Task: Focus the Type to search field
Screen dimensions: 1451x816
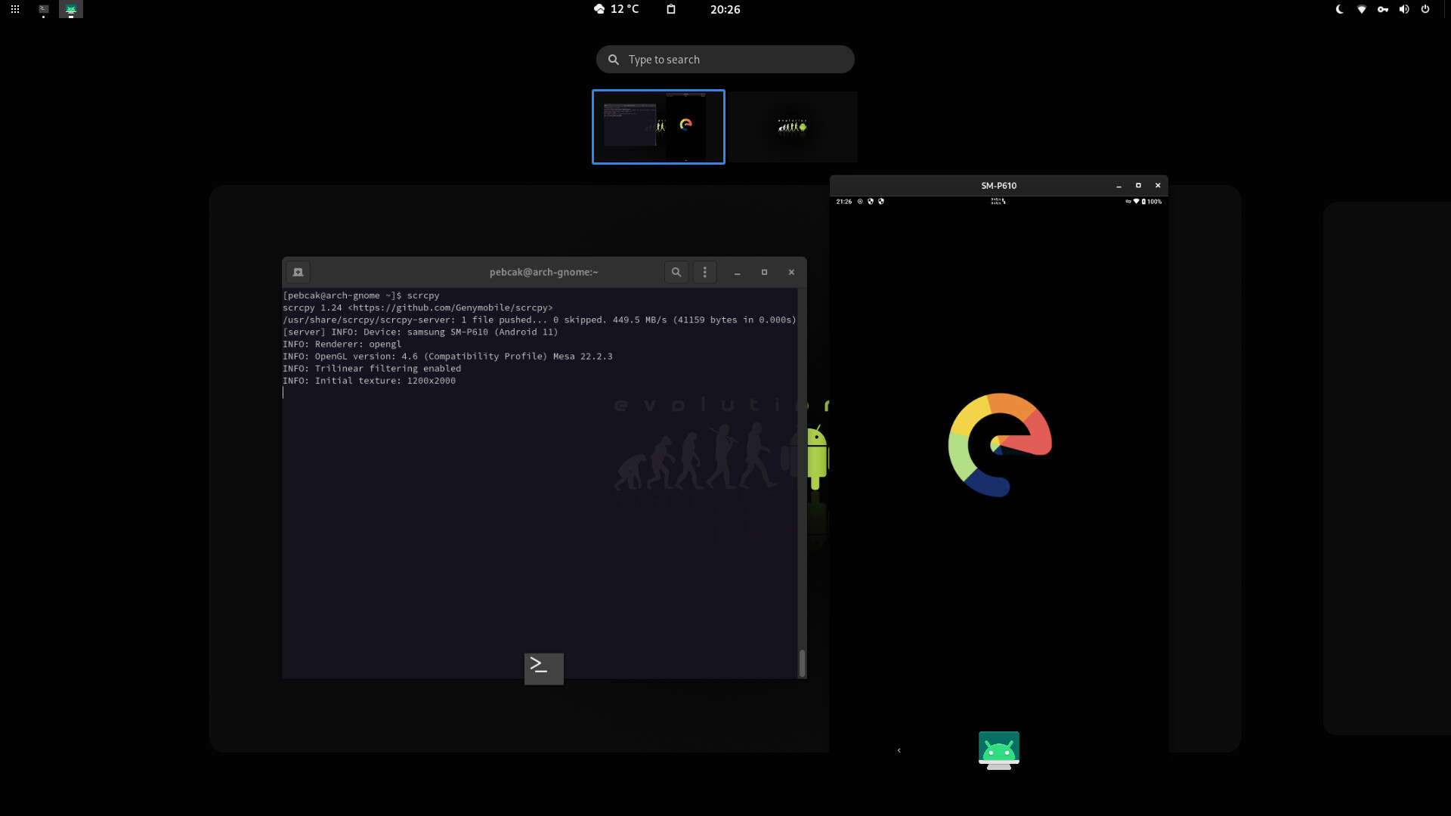Action: [725, 60]
